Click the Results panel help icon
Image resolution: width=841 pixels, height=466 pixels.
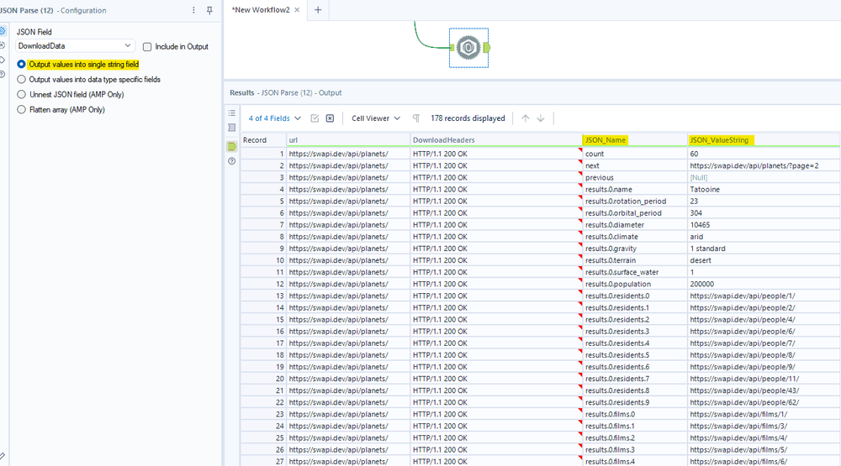[x=232, y=161]
